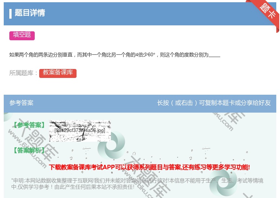
Task: Select the question text about two angles
Action: point(115,54)
